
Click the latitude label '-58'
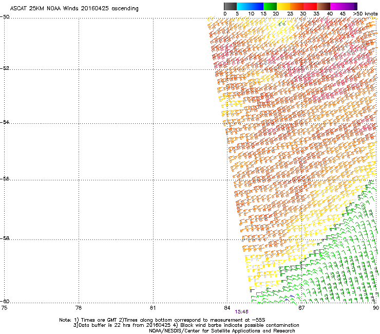[x=5, y=238]
